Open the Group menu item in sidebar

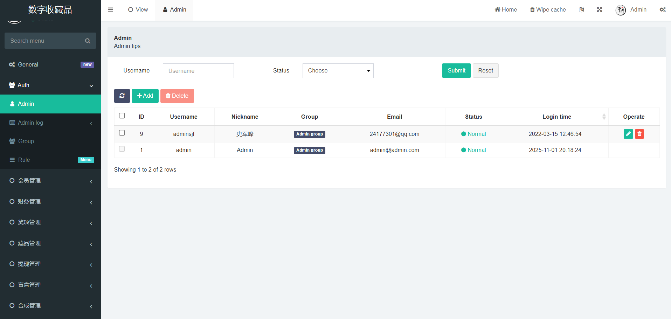(26, 141)
